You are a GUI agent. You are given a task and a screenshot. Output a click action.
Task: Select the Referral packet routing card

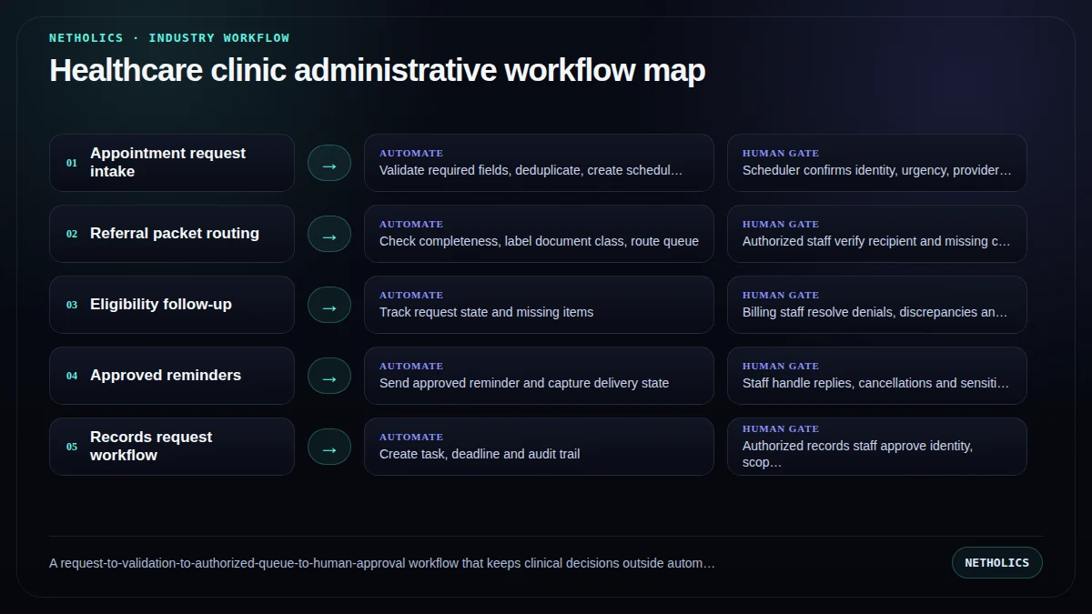172,234
